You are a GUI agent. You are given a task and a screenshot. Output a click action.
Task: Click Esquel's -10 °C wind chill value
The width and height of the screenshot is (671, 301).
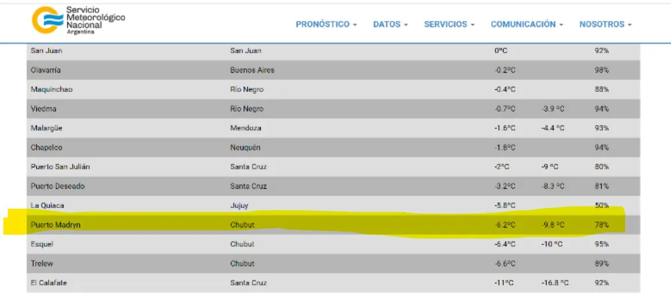point(552,244)
